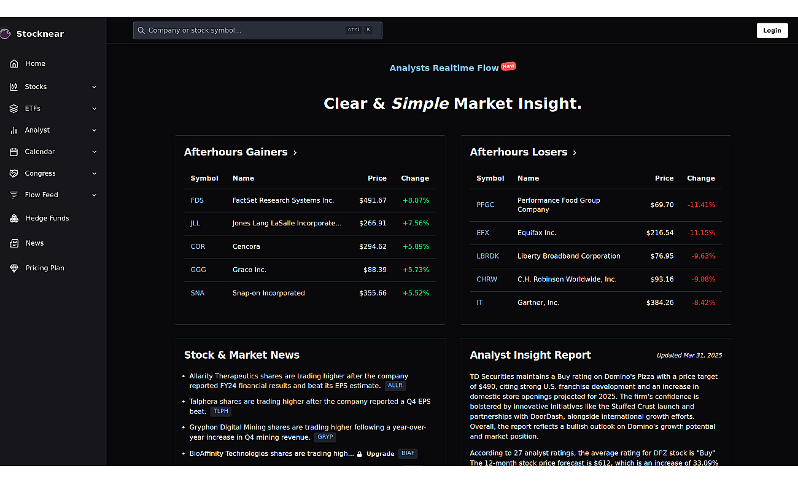Open the EFX ticker link

pyautogui.click(x=483, y=233)
